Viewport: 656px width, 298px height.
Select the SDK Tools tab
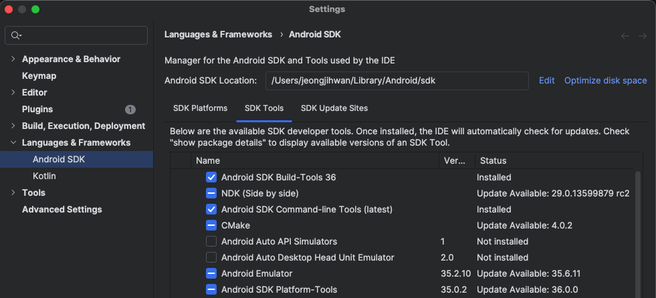[x=264, y=108]
